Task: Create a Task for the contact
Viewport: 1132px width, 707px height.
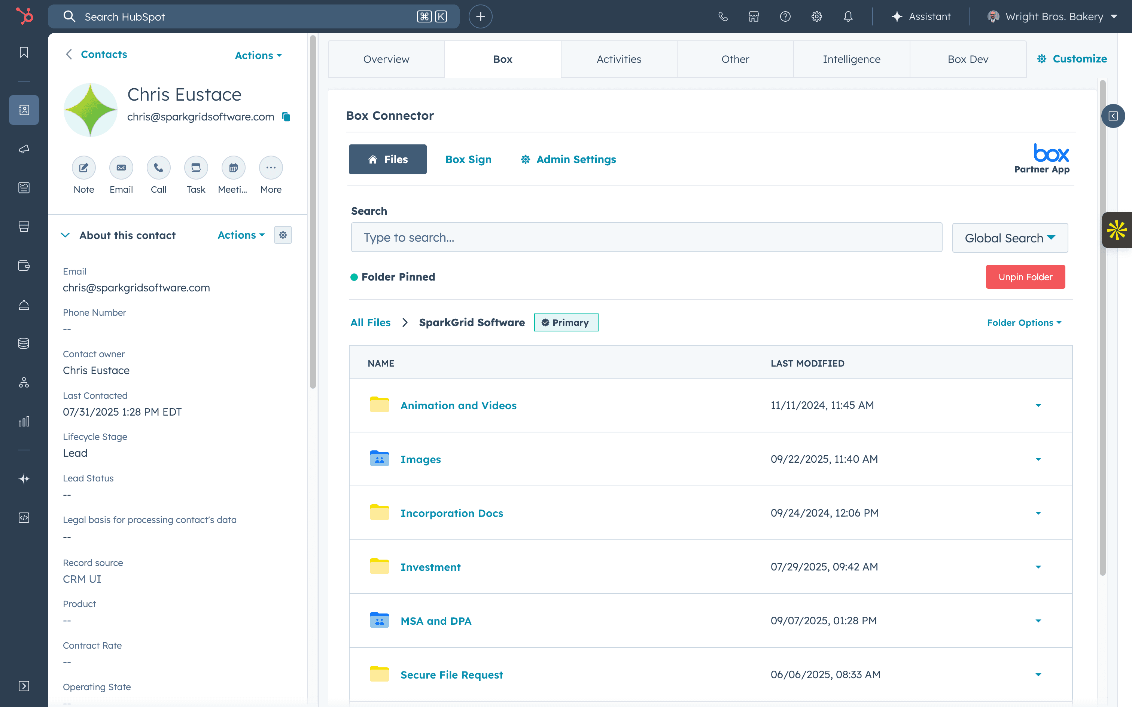Action: click(196, 168)
